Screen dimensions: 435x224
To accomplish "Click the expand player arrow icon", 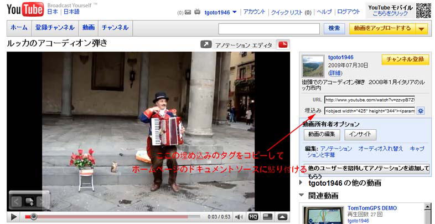I will 282,217.
